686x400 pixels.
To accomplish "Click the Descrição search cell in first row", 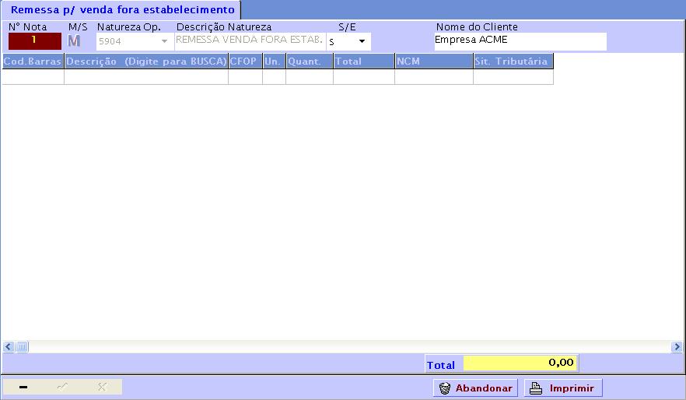I will (x=145, y=77).
